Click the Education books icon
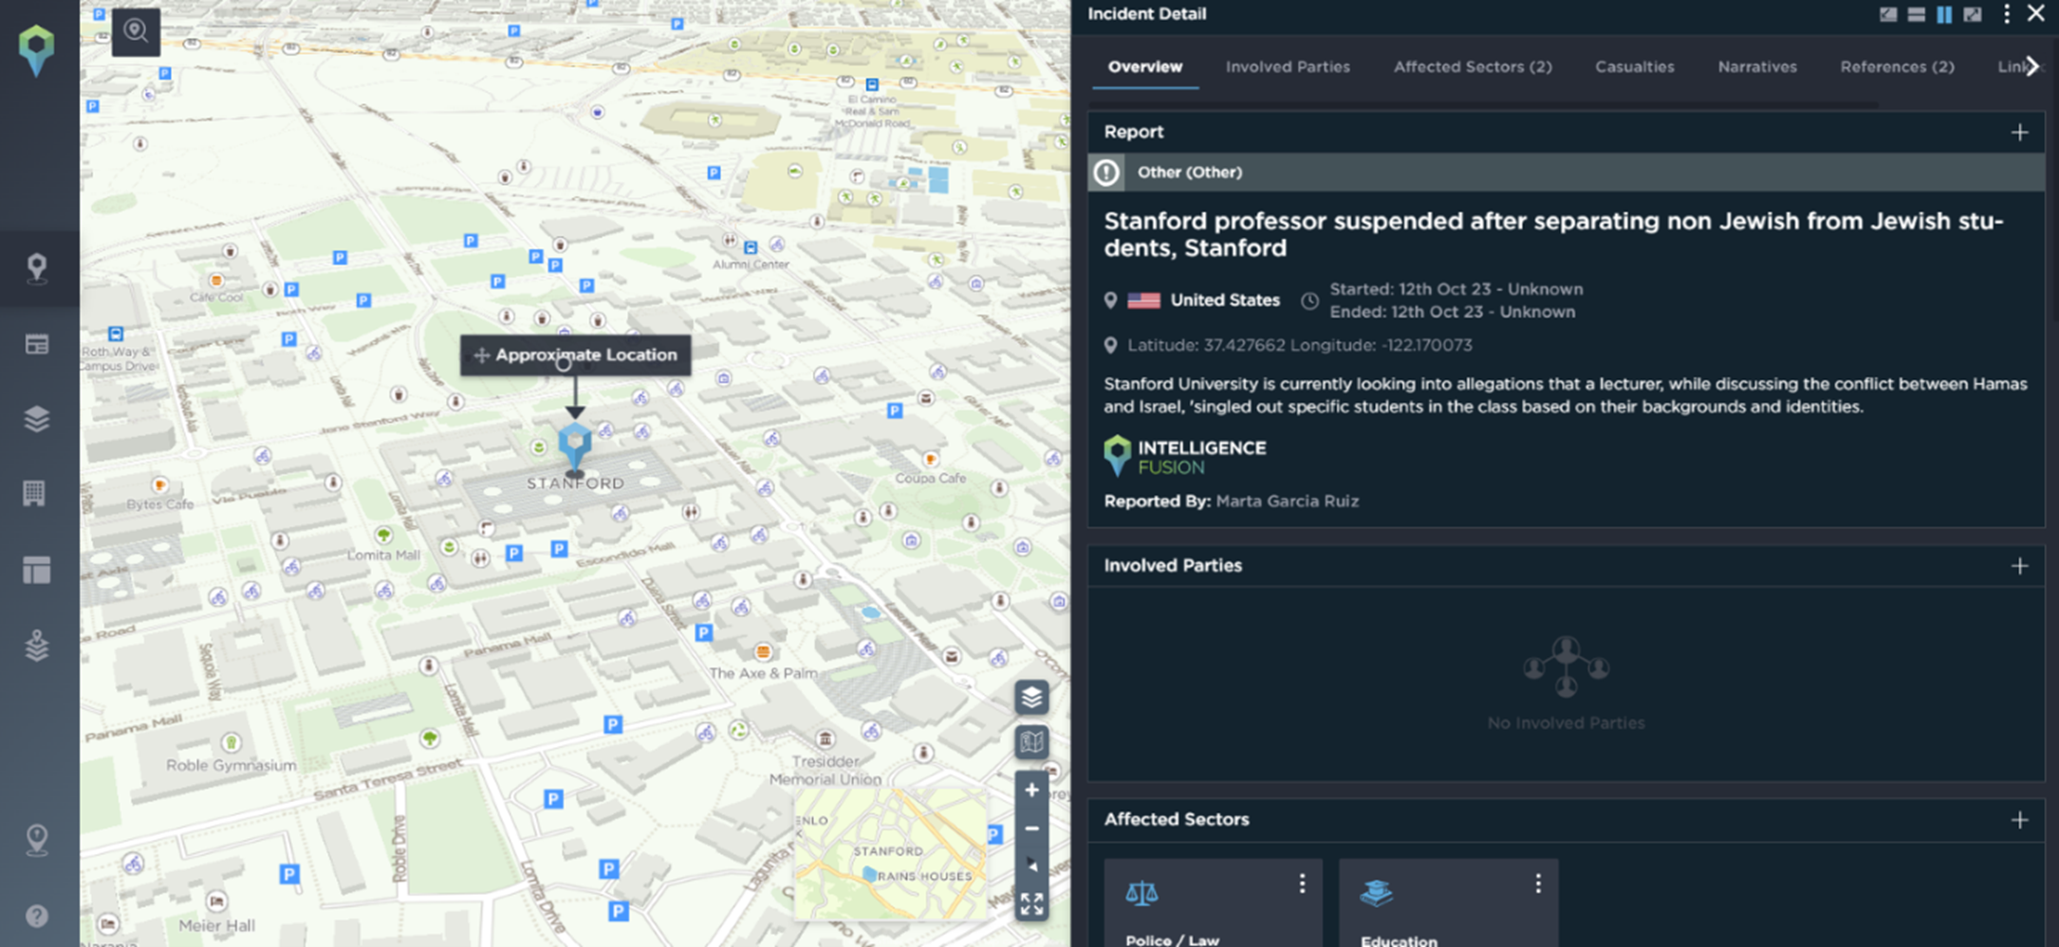The width and height of the screenshot is (2059, 947). pos(1377,893)
